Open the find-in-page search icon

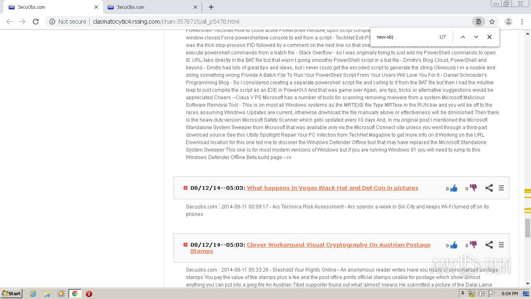[x=478, y=22]
